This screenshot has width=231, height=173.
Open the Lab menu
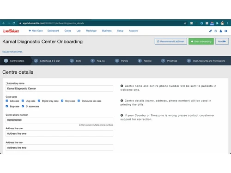point(79,31)
